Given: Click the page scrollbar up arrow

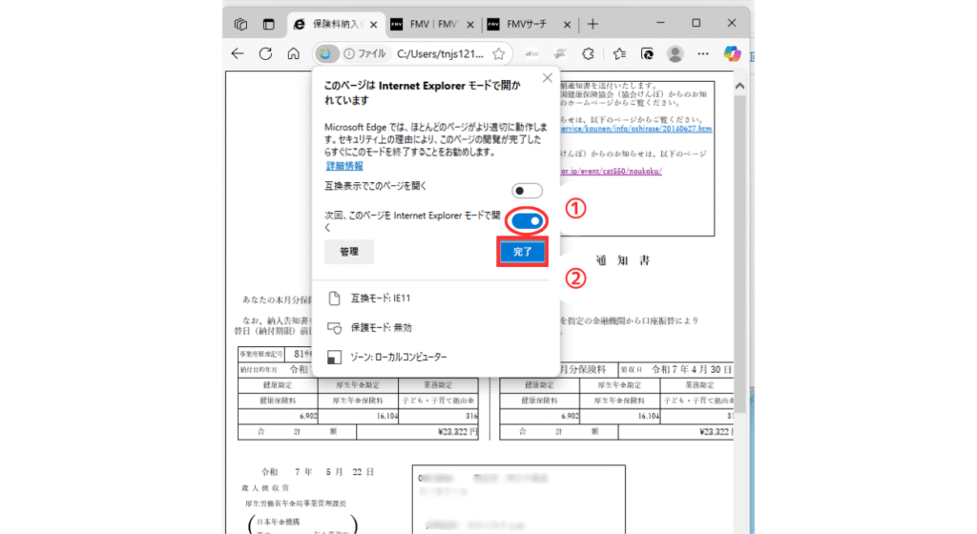Looking at the screenshot, I should 739,87.
